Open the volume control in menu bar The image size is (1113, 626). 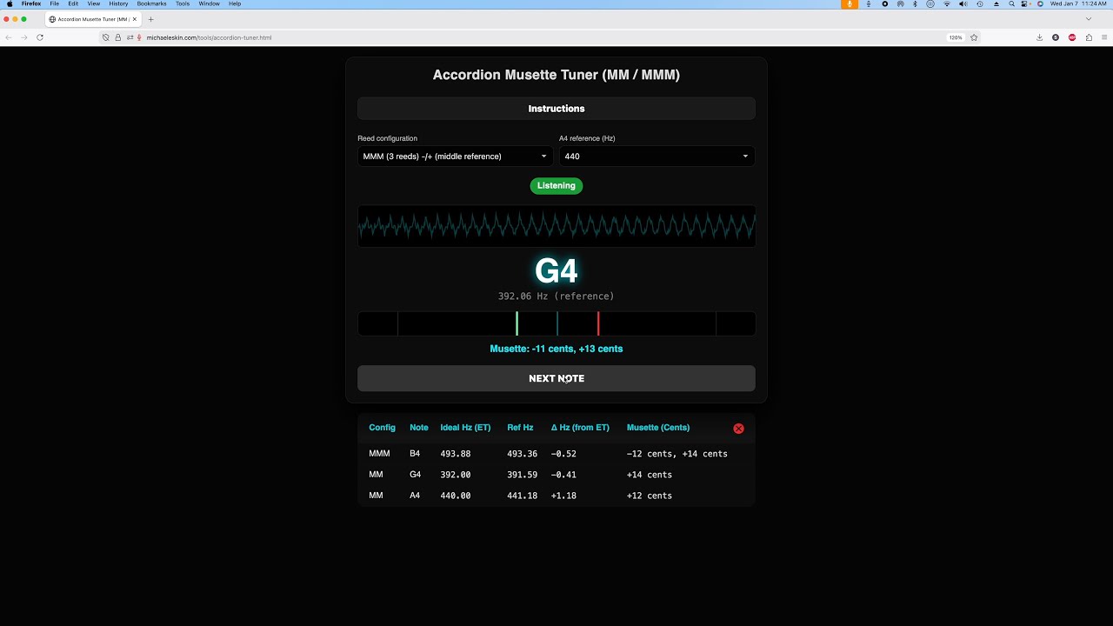pyautogui.click(x=963, y=3)
